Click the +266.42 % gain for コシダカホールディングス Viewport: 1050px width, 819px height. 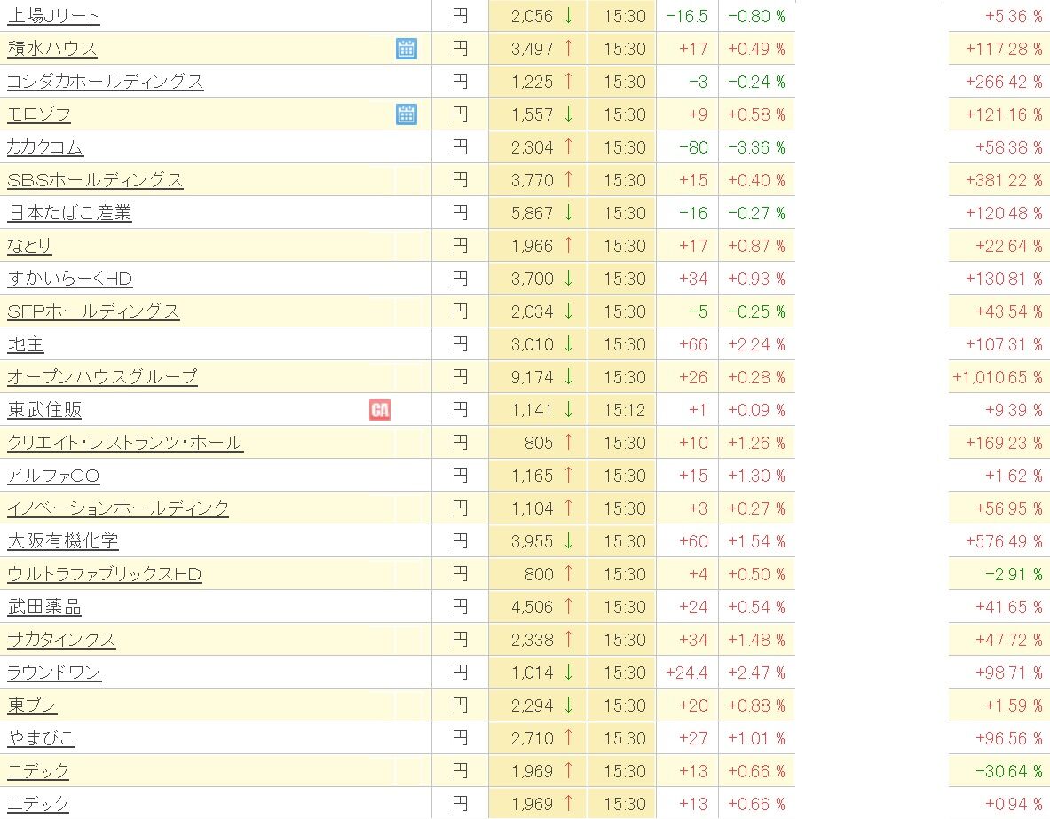coord(1004,82)
